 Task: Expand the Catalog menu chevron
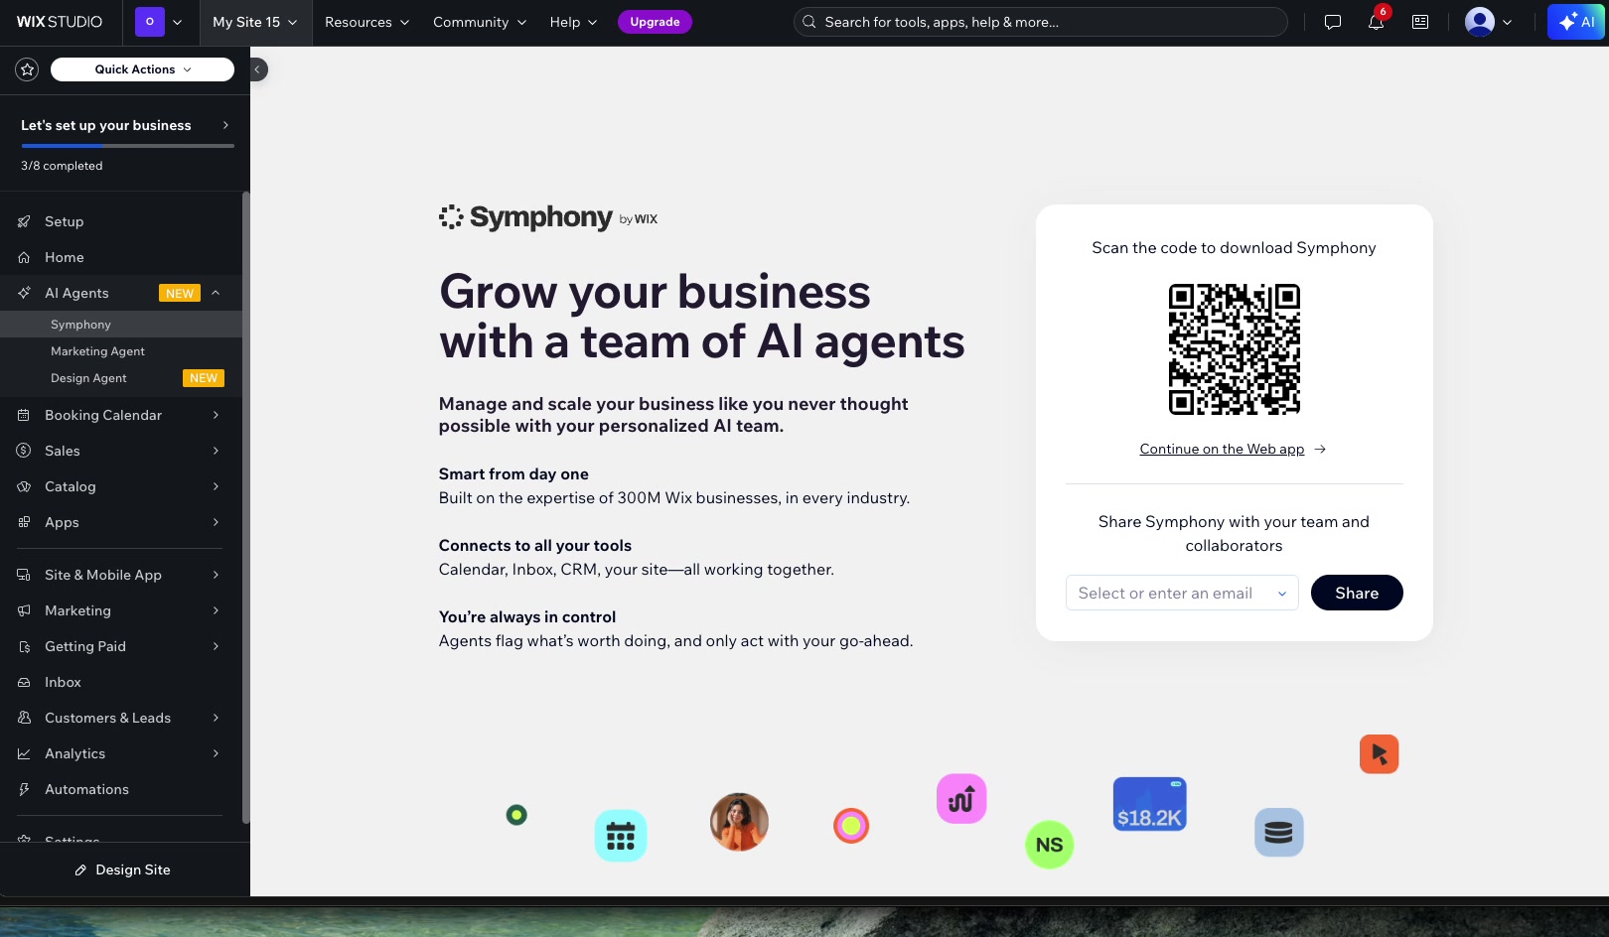coord(216,486)
